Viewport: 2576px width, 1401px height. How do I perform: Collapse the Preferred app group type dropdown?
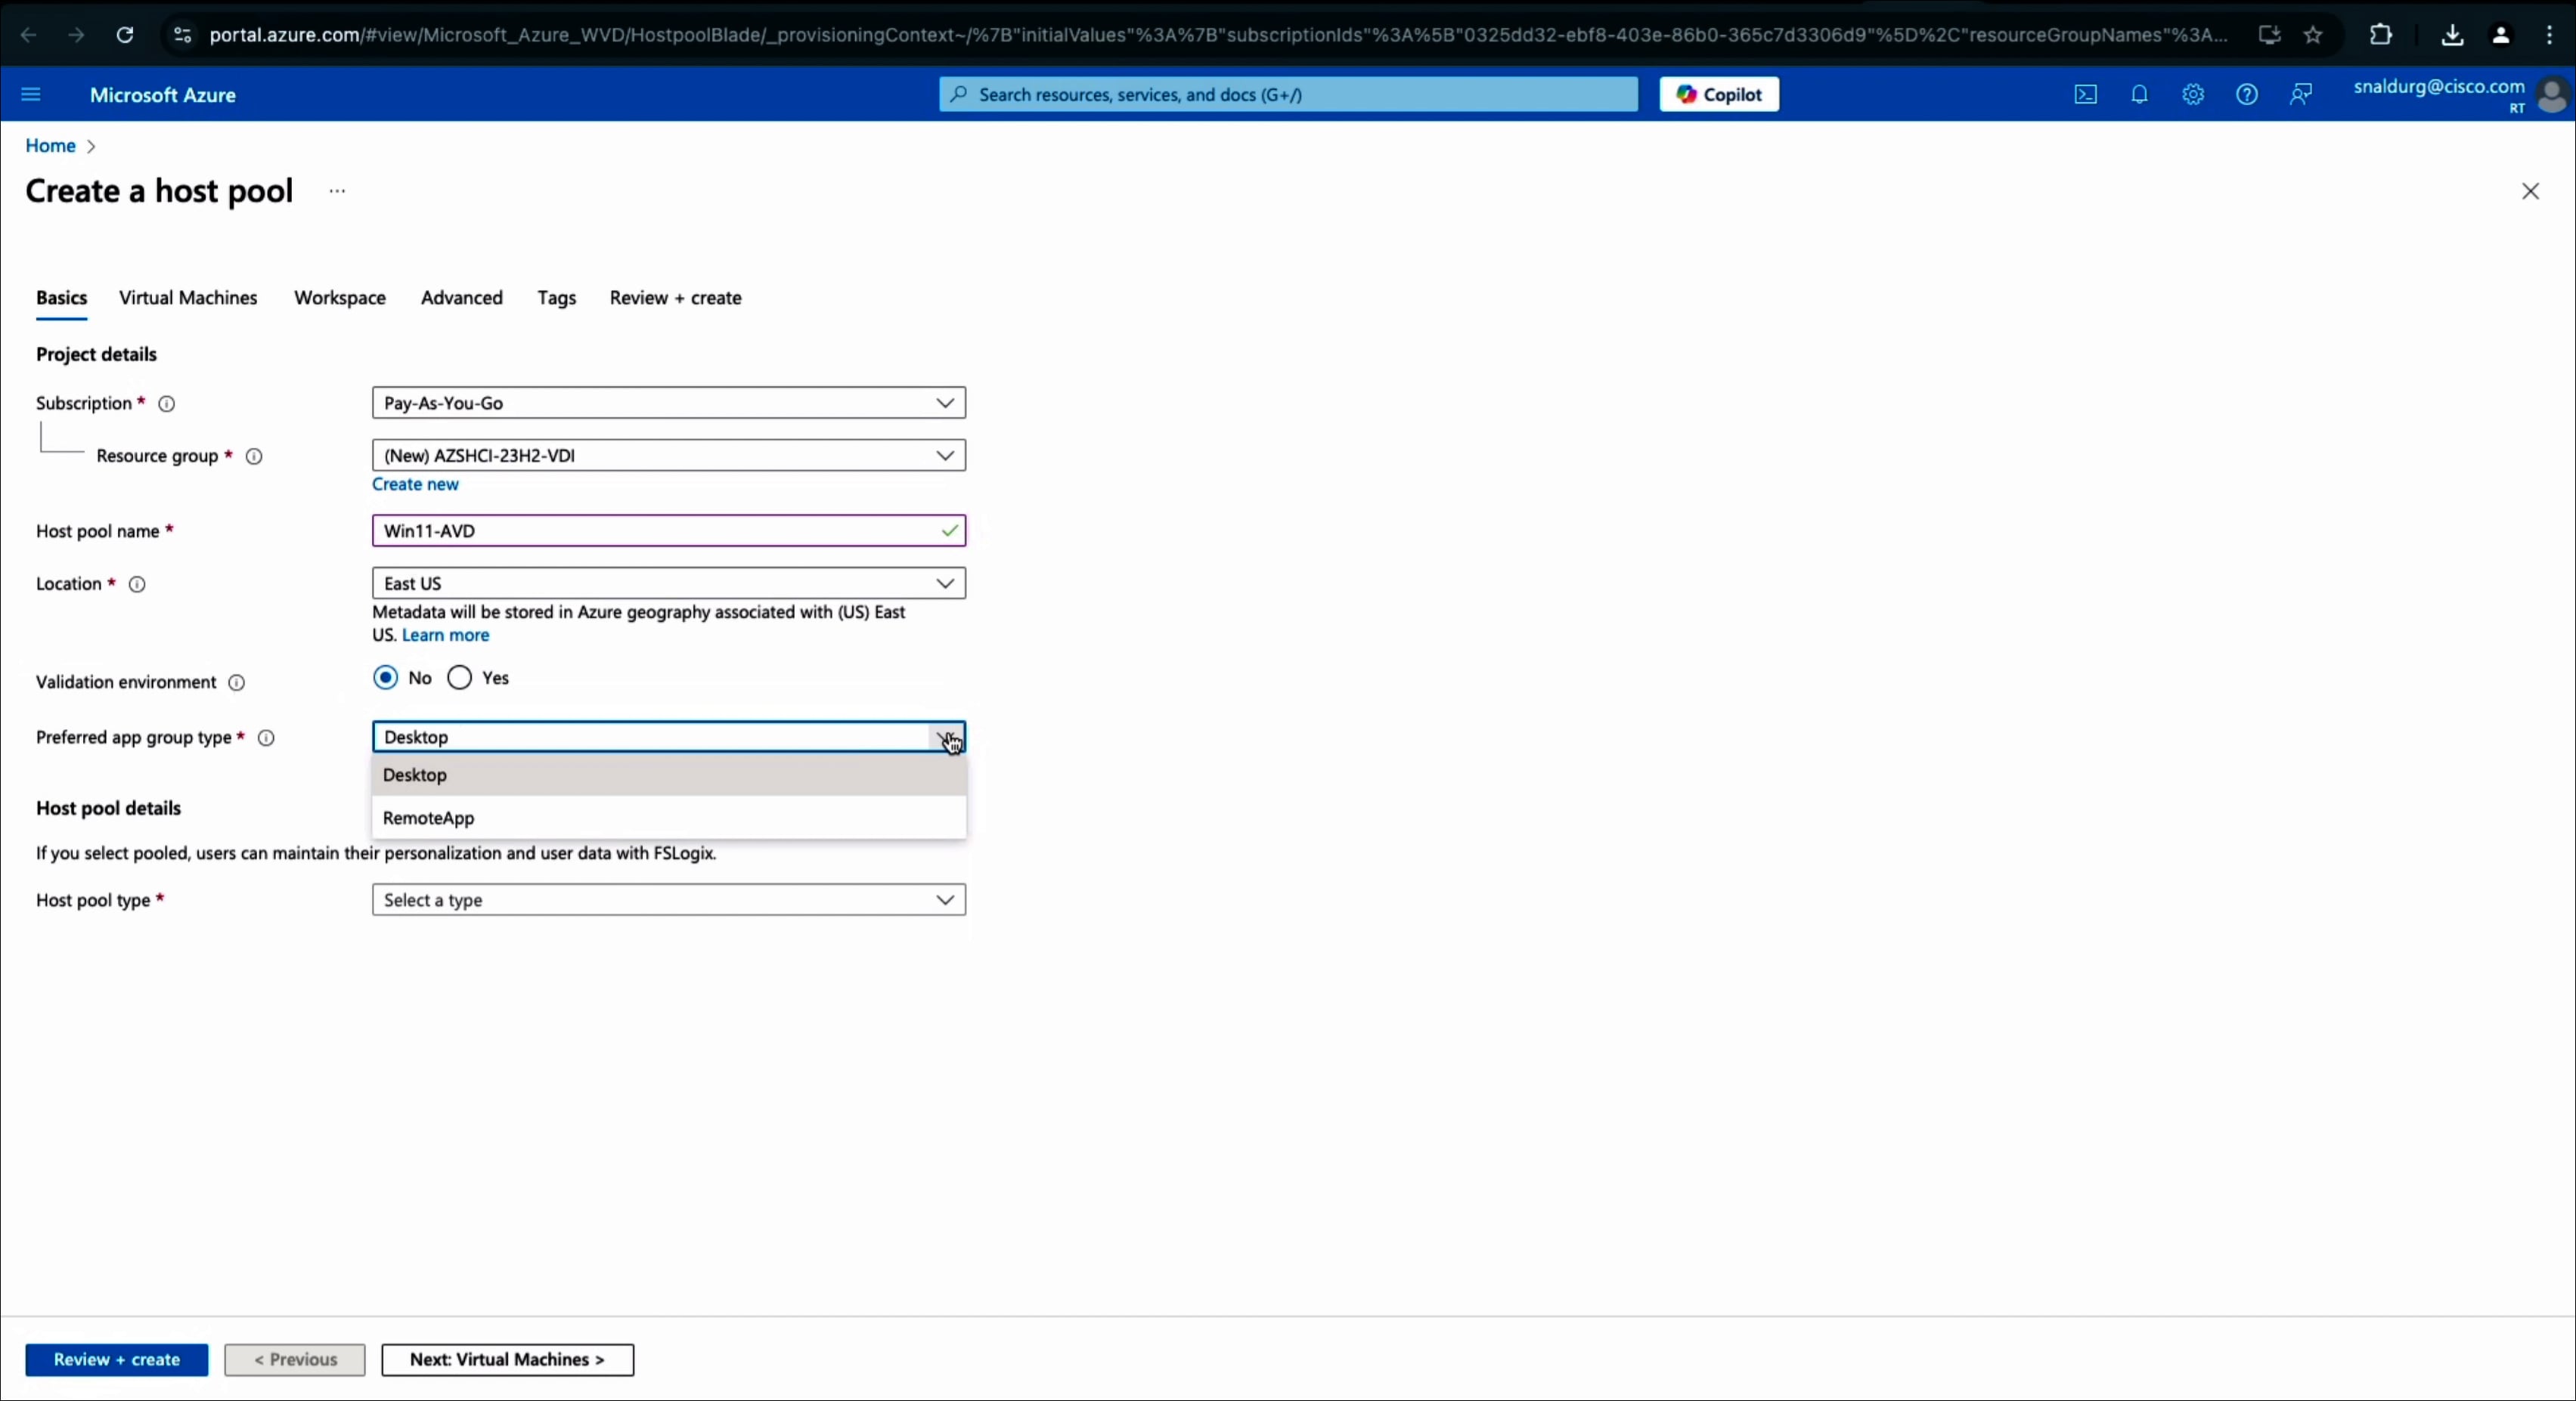pos(668,737)
